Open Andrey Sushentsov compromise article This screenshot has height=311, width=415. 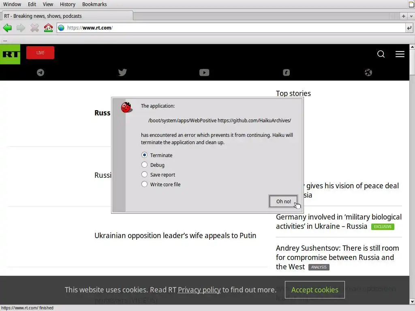tap(338, 257)
